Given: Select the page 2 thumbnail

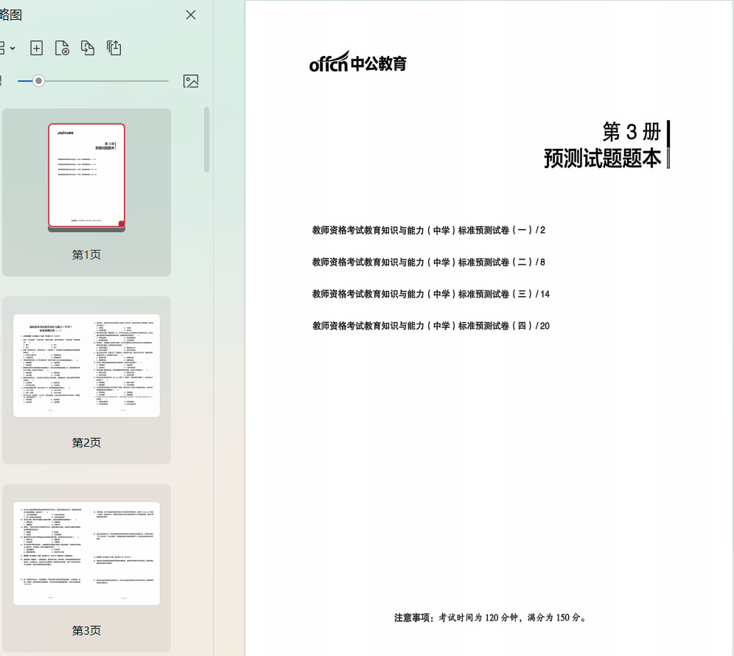Looking at the screenshot, I should [86, 365].
